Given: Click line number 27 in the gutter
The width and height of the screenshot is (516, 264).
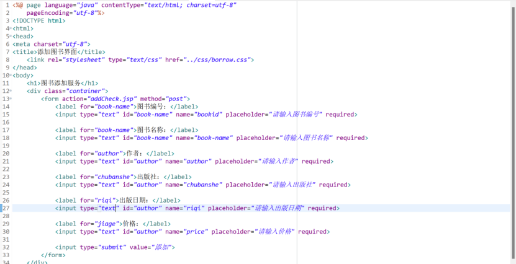Looking at the screenshot, I should [6, 208].
